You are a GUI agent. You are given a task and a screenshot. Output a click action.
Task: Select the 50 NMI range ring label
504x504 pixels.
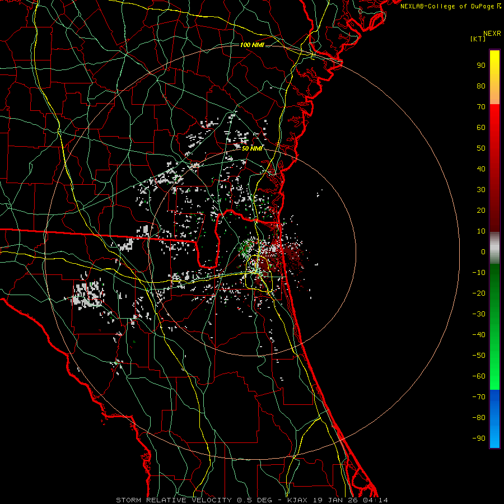click(252, 148)
